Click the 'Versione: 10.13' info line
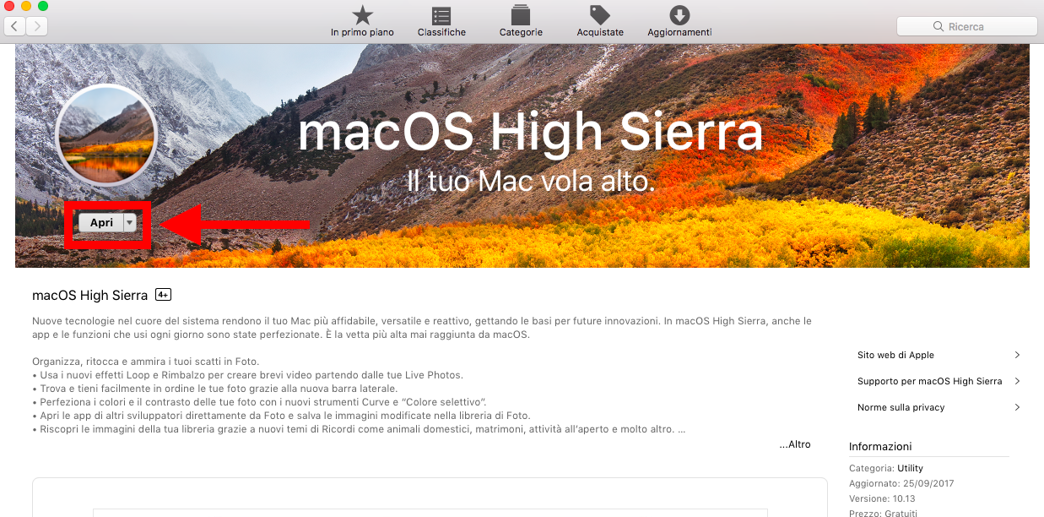The image size is (1044, 517). (882, 499)
